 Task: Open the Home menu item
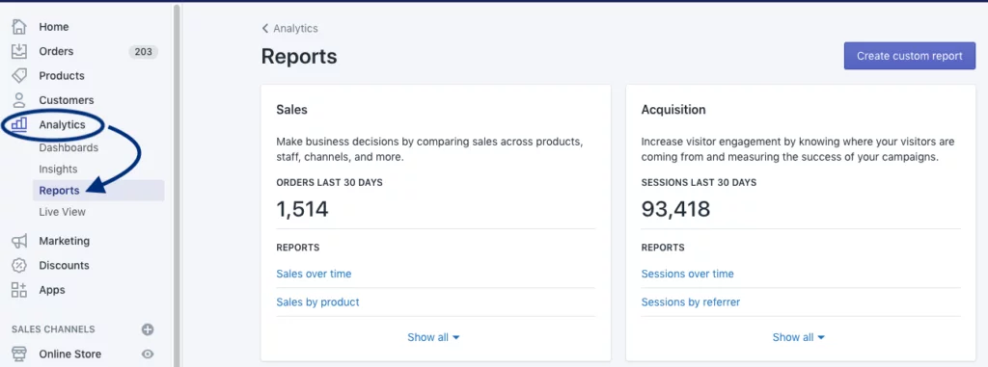pos(54,26)
